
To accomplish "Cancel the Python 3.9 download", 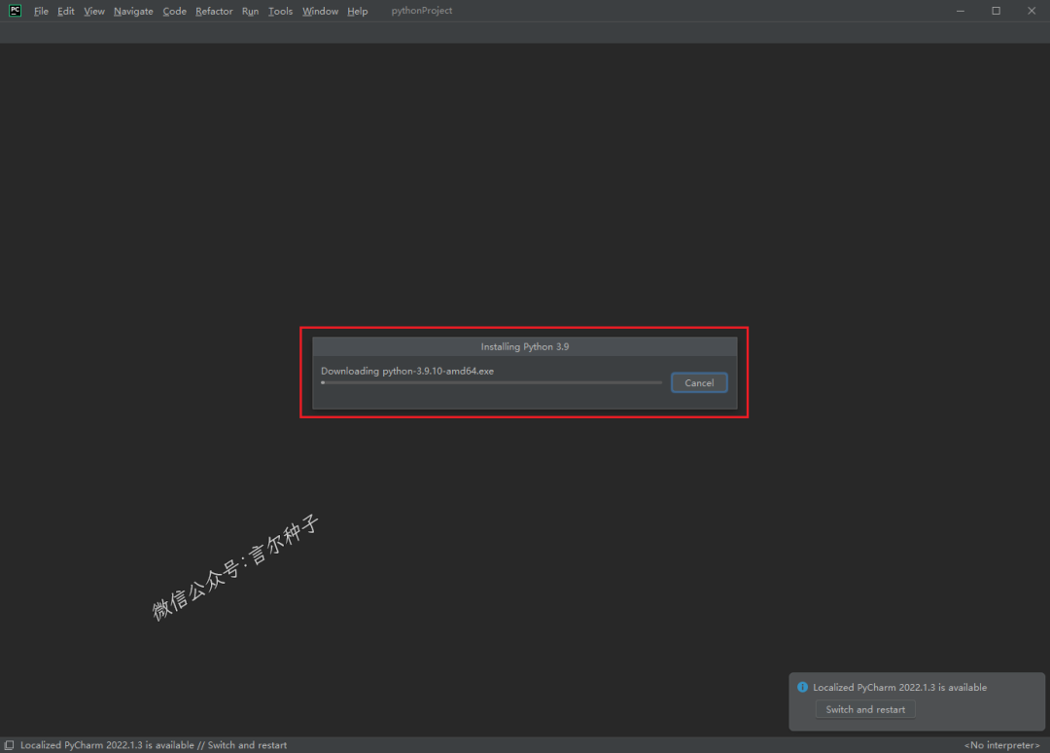I will coord(699,383).
